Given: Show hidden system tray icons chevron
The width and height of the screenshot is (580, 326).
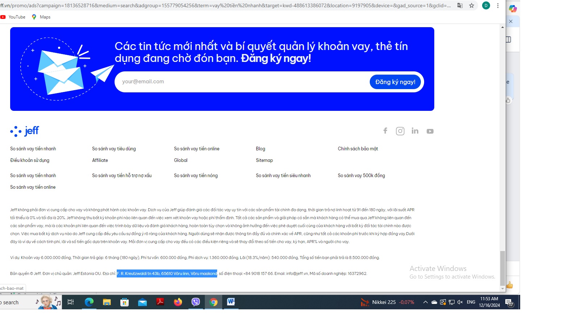Looking at the screenshot, I should [x=426, y=302].
